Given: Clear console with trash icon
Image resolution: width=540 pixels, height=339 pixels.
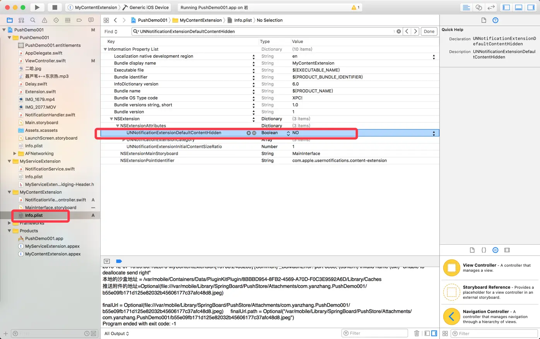Looking at the screenshot, I should pos(417,333).
